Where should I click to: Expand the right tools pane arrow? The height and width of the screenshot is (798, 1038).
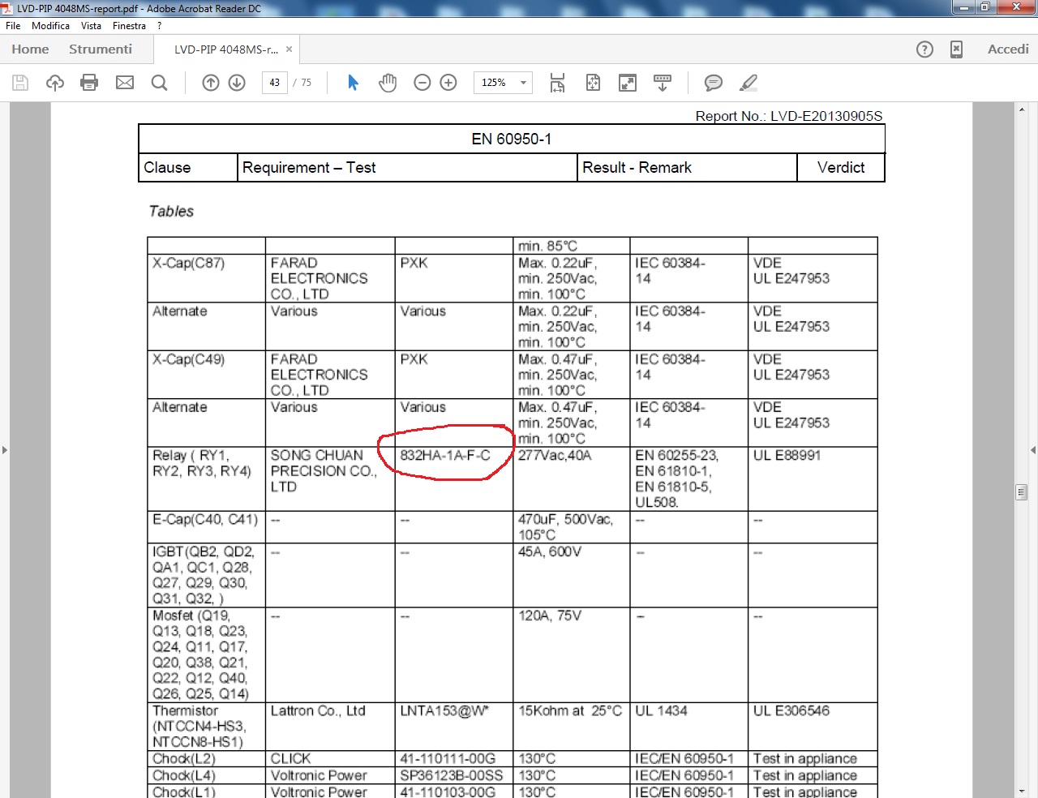(1032, 449)
